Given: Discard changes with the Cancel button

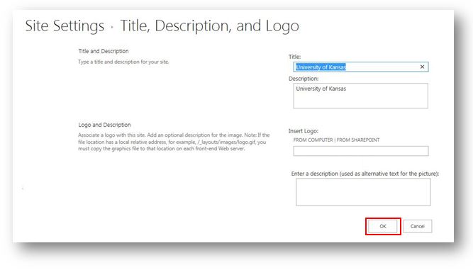Looking at the screenshot, I should pyautogui.click(x=418, y=226).
